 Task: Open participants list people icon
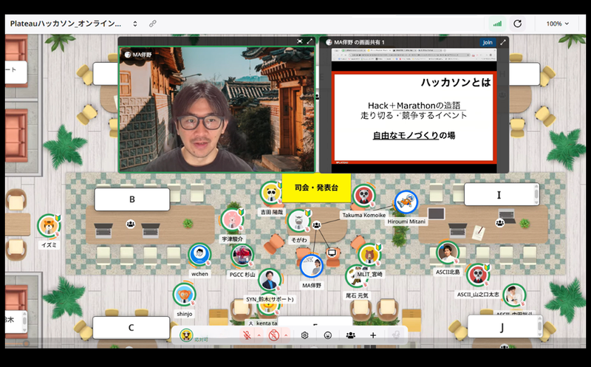pyautogui.click(x=350, y=335)
